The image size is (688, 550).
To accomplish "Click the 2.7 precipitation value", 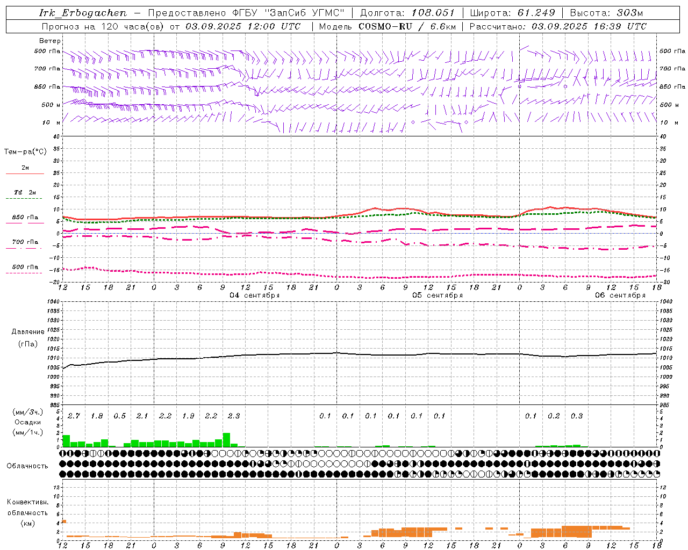I will click(x=74, y=416).
